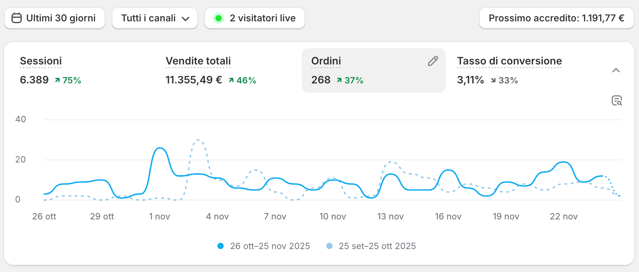Click the Prossimo accredito button

(x=556, y=18)
